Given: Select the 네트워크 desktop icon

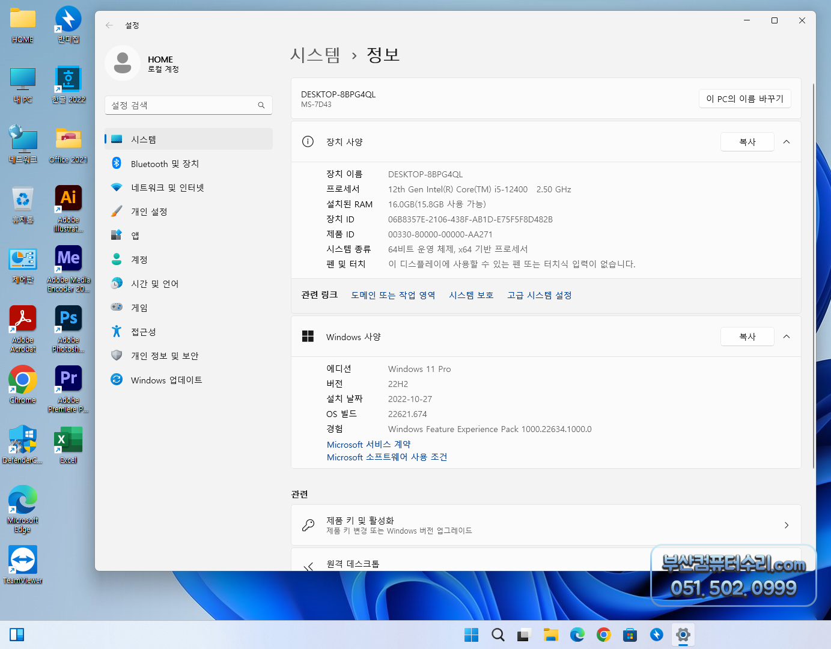Looking at the screenshot, I should pos(23,144).
